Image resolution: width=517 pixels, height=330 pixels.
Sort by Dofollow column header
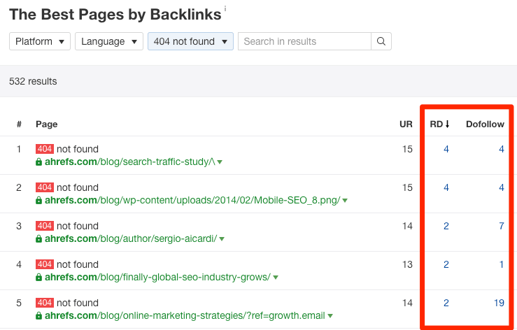coord(485,124)
